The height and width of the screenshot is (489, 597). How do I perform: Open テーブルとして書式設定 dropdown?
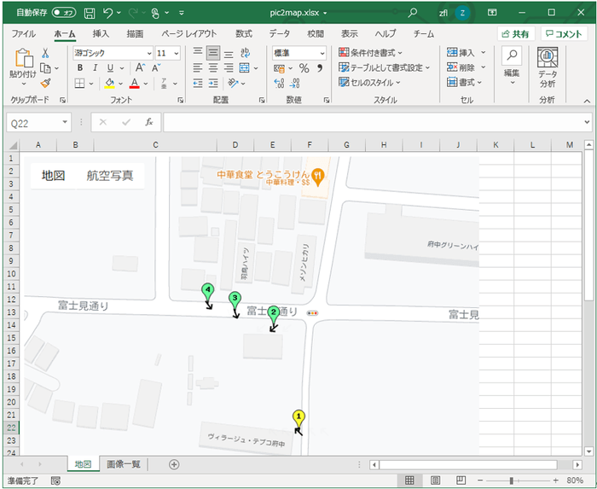(x=384, y=67)
